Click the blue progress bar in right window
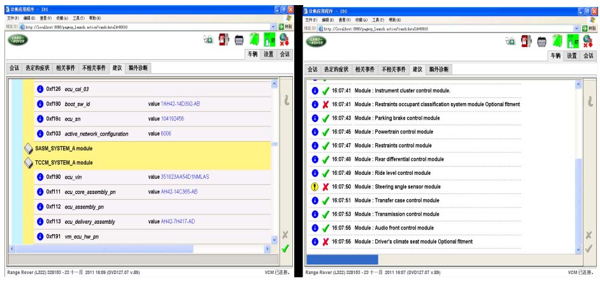The width and height of the screenshot is (600, 283). [343, 259]
